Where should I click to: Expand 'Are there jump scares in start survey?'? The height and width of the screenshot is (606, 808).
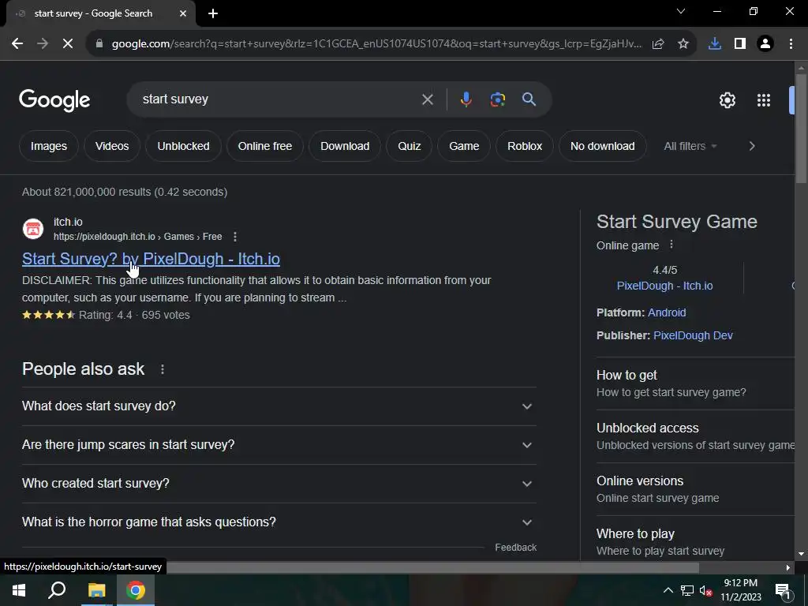[279, 445]
